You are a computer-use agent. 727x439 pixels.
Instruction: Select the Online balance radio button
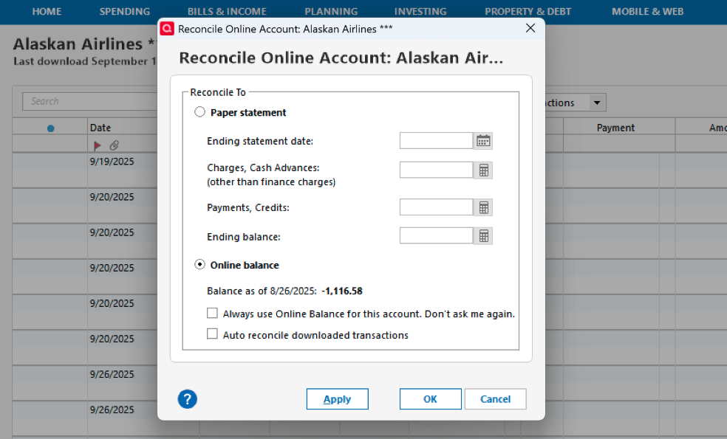(x=199, y=264)
